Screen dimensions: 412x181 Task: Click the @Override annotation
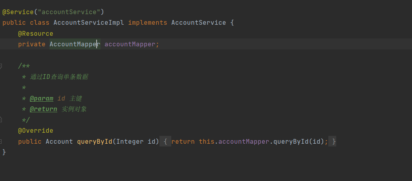tap(35, 131)
